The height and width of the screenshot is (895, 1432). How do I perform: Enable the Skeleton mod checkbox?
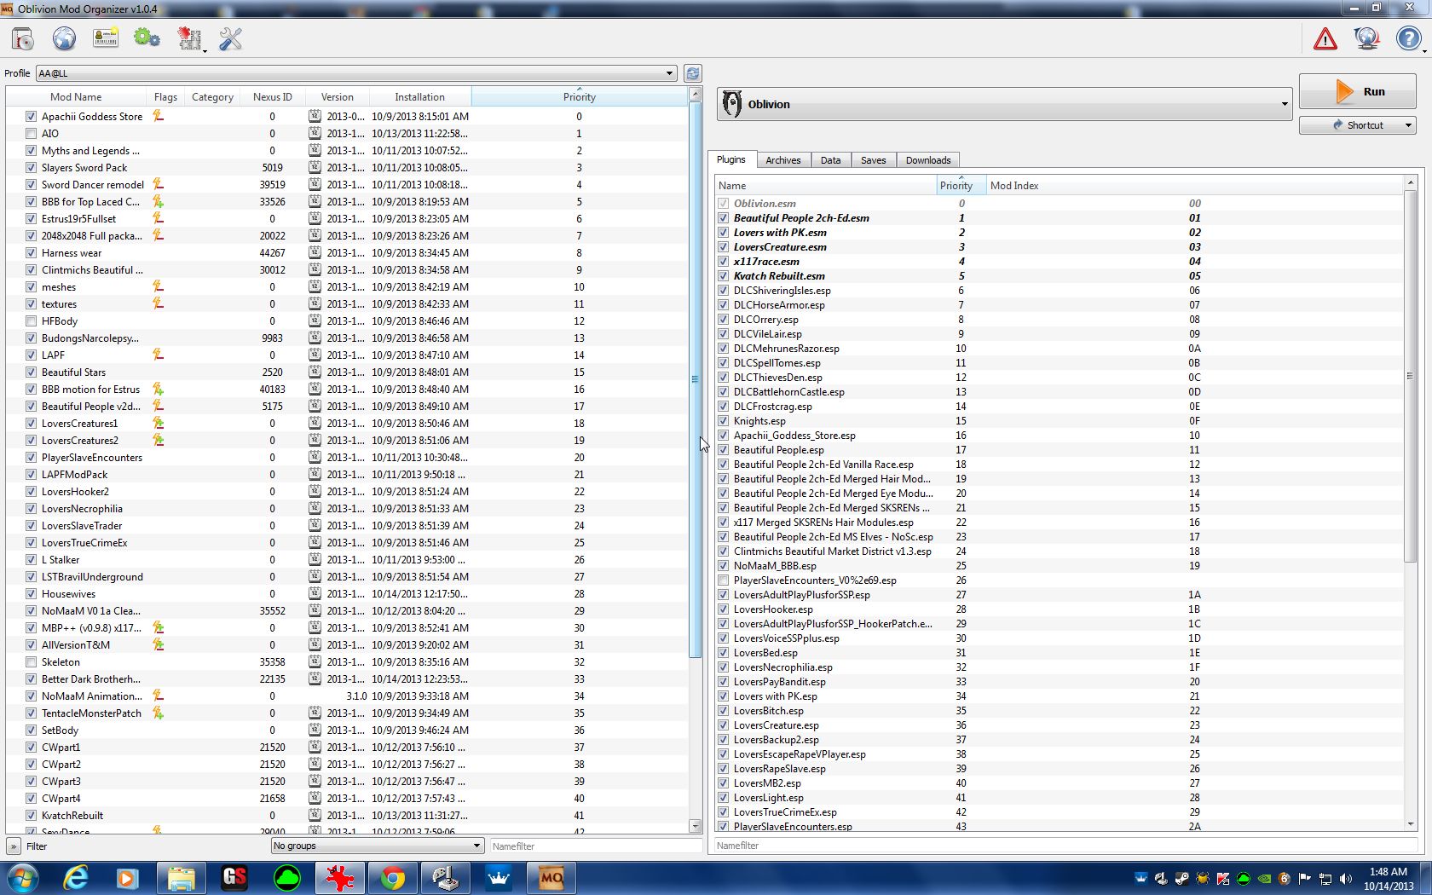[x=31, y=662]
